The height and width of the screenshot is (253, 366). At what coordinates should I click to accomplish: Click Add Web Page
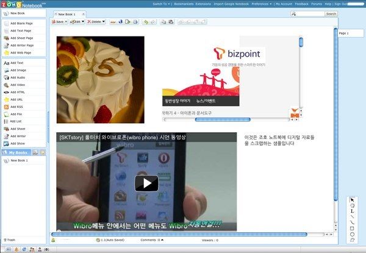(x=18, y=52)
